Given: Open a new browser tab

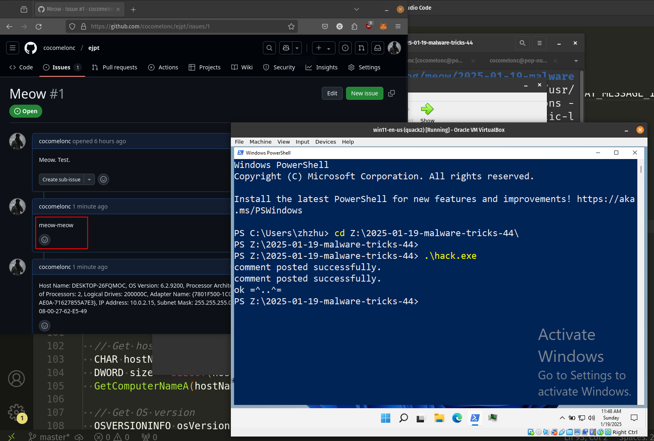Looking at the screenshot, I should [133, 9].
